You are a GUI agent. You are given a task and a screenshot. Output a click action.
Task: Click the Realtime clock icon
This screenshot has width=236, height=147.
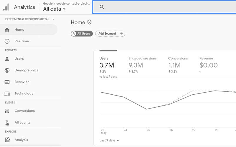pyautogui.click(x=7, y=41)
